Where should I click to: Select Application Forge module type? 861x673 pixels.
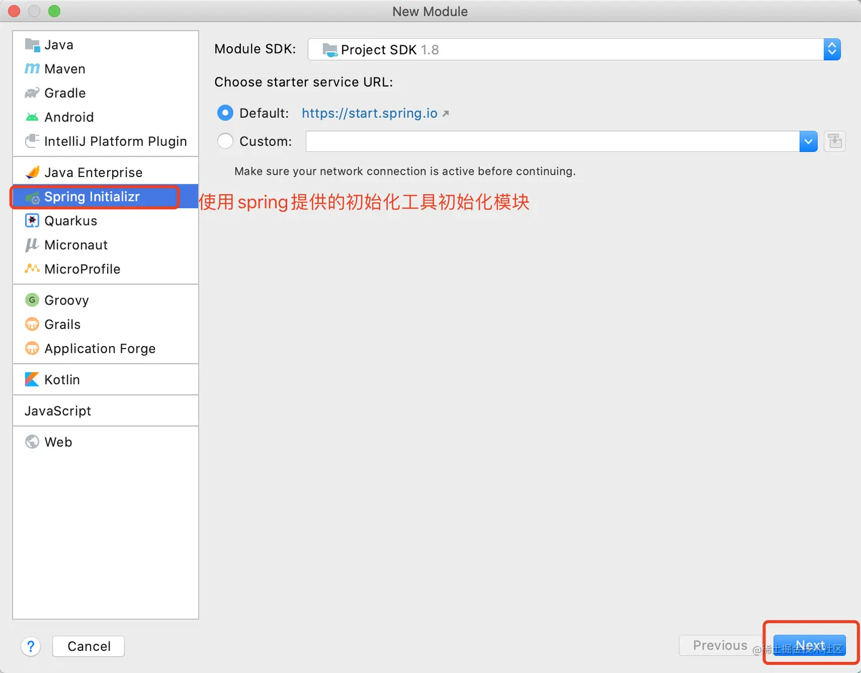tap(105, 348)
